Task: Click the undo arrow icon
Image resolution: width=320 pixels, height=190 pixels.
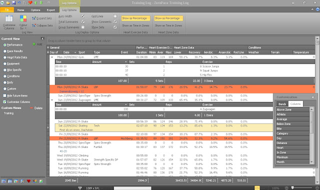Action: coord(19,2)
